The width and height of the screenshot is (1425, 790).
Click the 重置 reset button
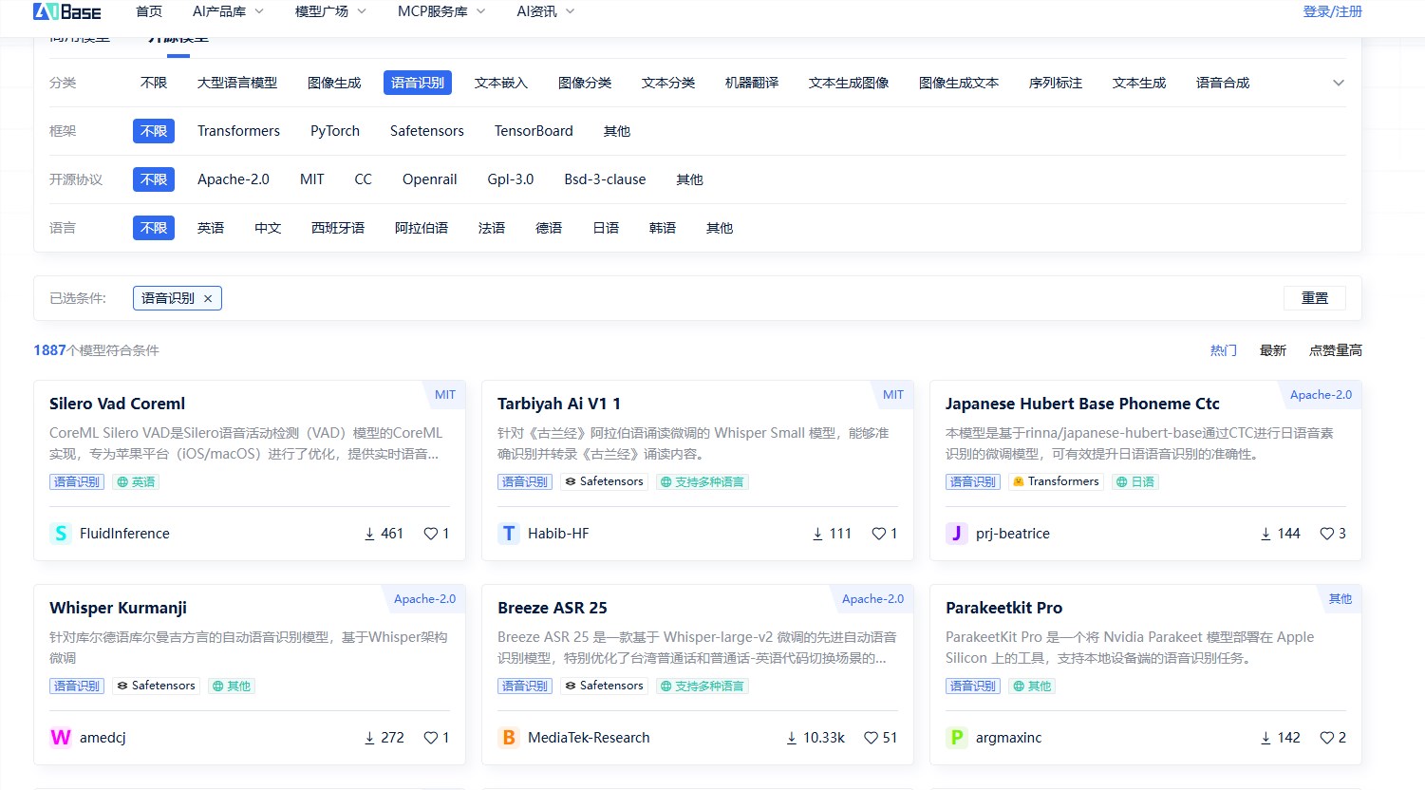(x=1315, y=298)
